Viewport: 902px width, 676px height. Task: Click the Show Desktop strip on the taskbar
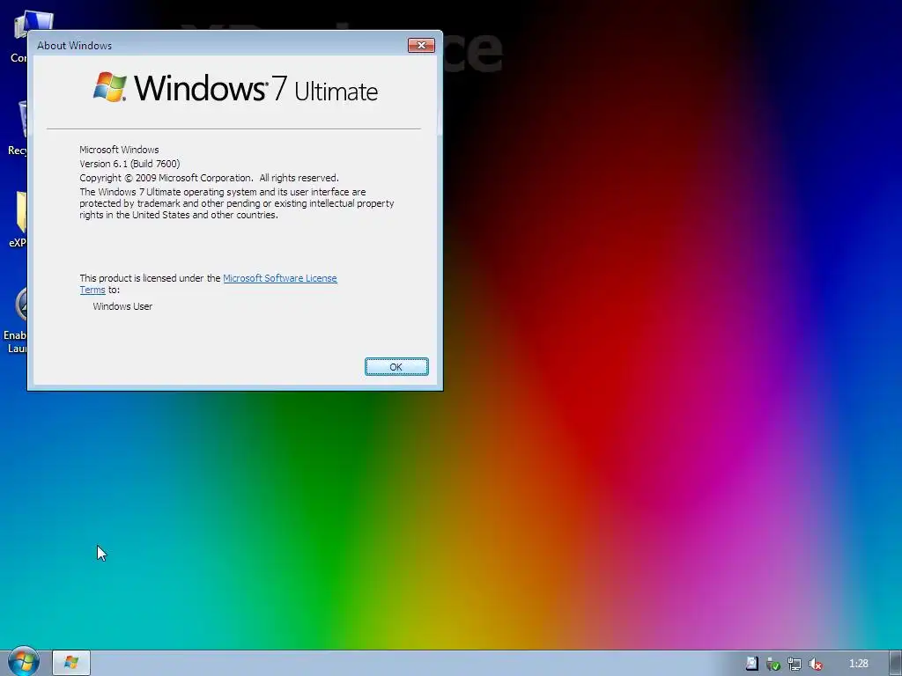click(x=896, y=663)
